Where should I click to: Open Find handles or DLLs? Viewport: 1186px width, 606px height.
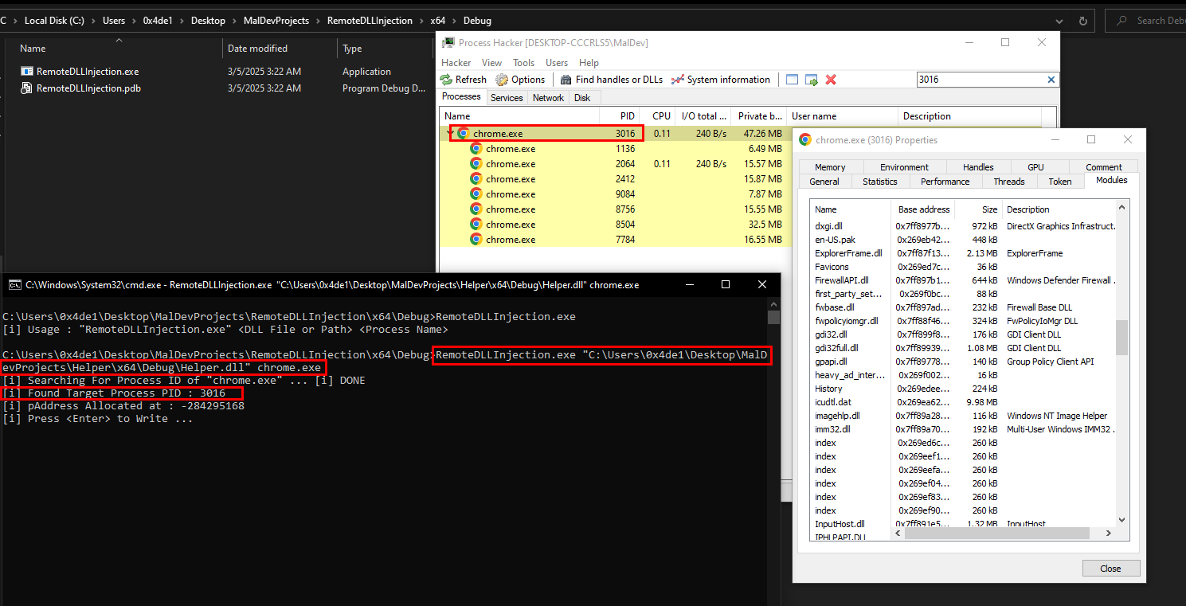[612, 80]
